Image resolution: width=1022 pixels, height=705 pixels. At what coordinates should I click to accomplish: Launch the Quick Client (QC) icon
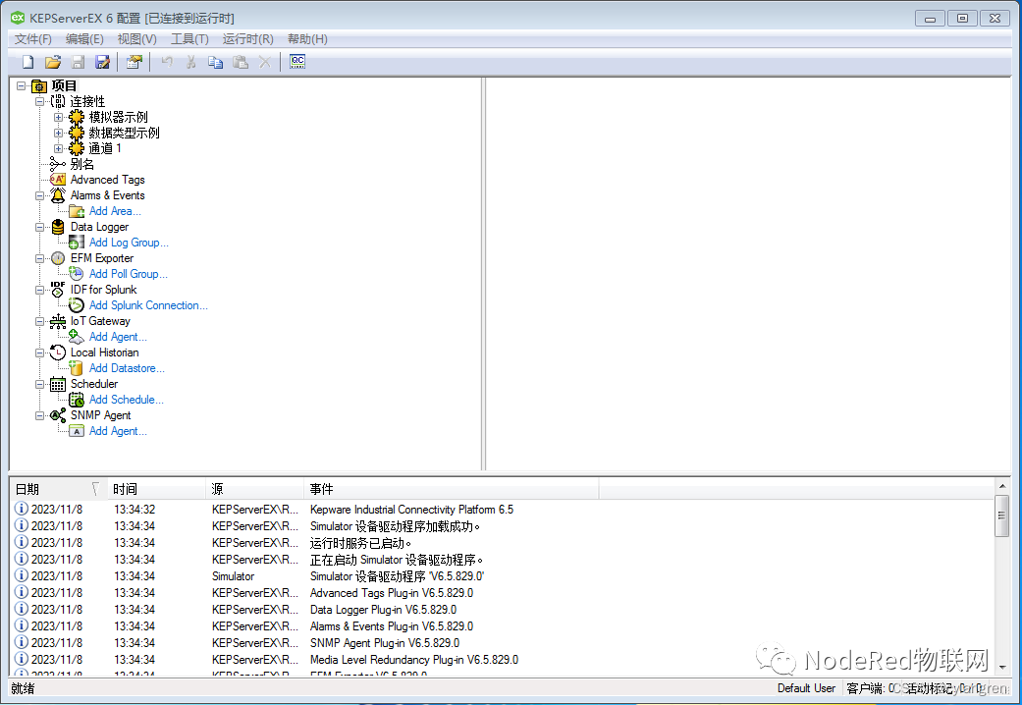(297, 62)
